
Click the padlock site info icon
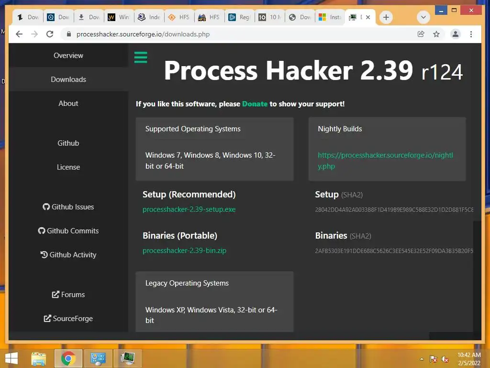click(x=69, y=34)
